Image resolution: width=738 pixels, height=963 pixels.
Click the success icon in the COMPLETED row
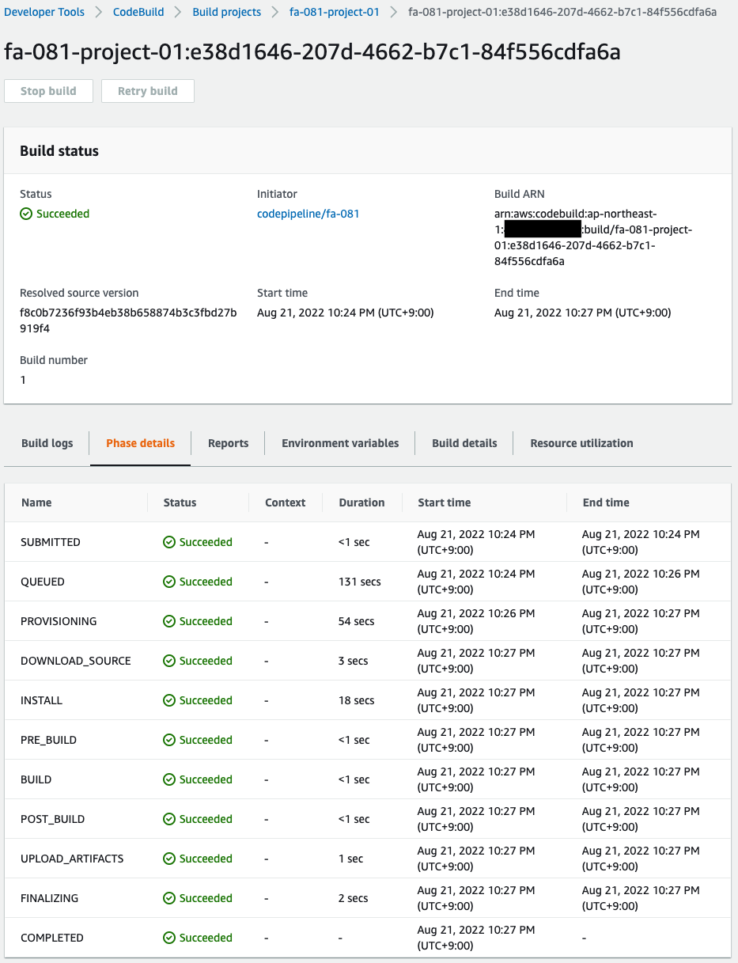click(x=169, y=938)
